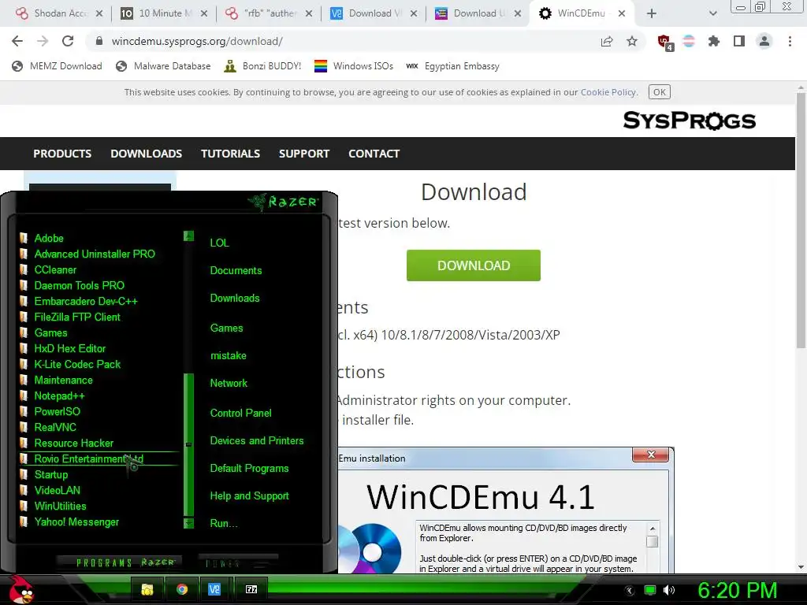807x605 pixels.
Task: Click the volume speaker tray icon
Action: (x=669, y=590)
